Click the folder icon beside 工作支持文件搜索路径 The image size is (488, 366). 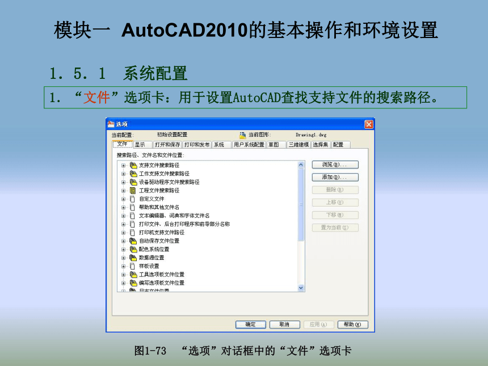[133, 174]
